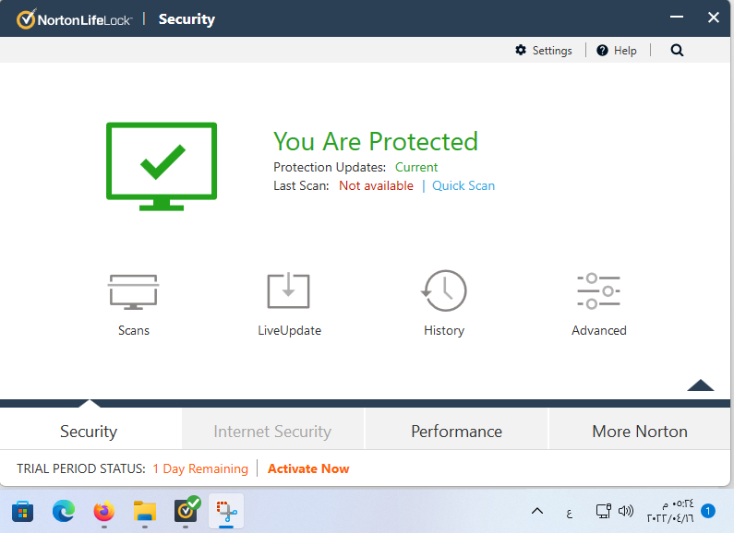Image resolution: width=734 pixels, height=533 pixels.
Task: Click the Advanced label
Action: (x=598, y=330)
